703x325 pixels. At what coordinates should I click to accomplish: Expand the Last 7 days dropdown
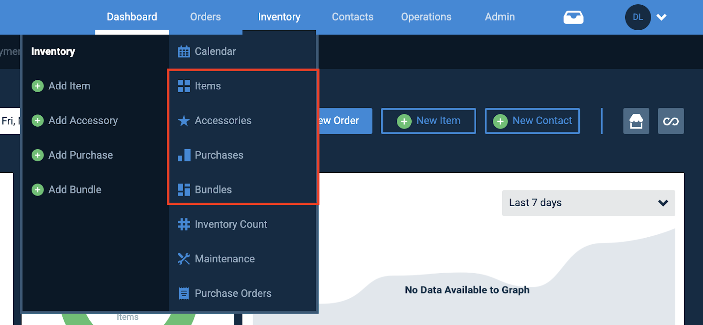click(588, 203)
